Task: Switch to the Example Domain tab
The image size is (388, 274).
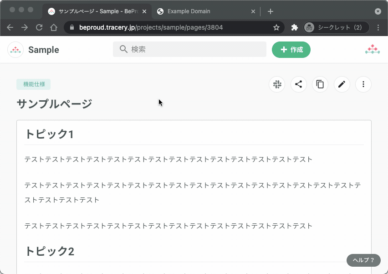Action: click(200, 11)
